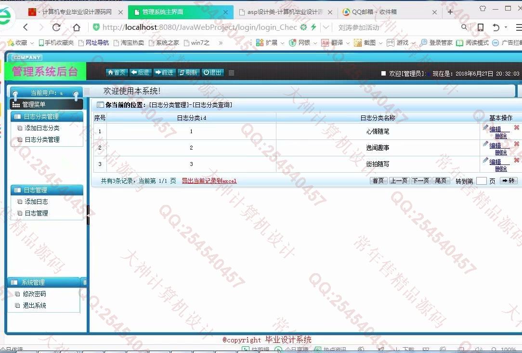Click 管理菜单 header
The height and width of the screenshot is (353, 522).
pyautogui.click(x=46, y=104)
